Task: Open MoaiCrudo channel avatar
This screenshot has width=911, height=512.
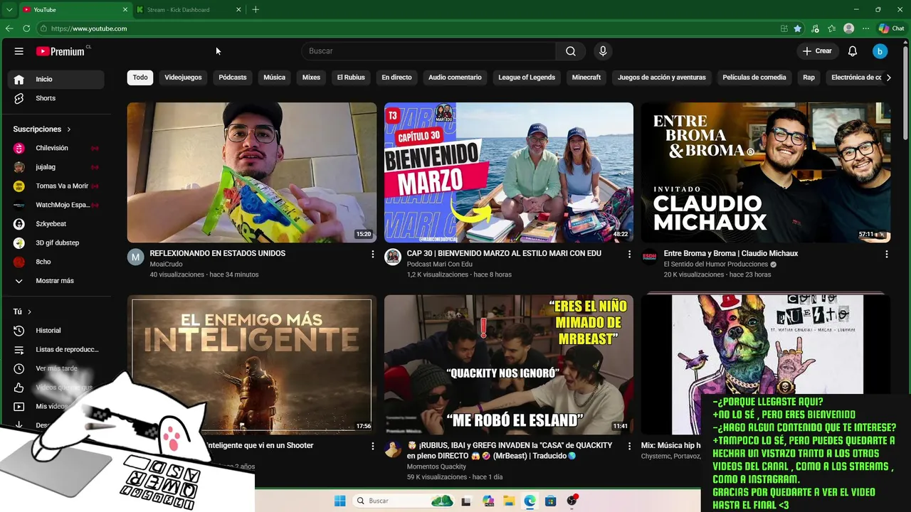Action: pos(135,257)
